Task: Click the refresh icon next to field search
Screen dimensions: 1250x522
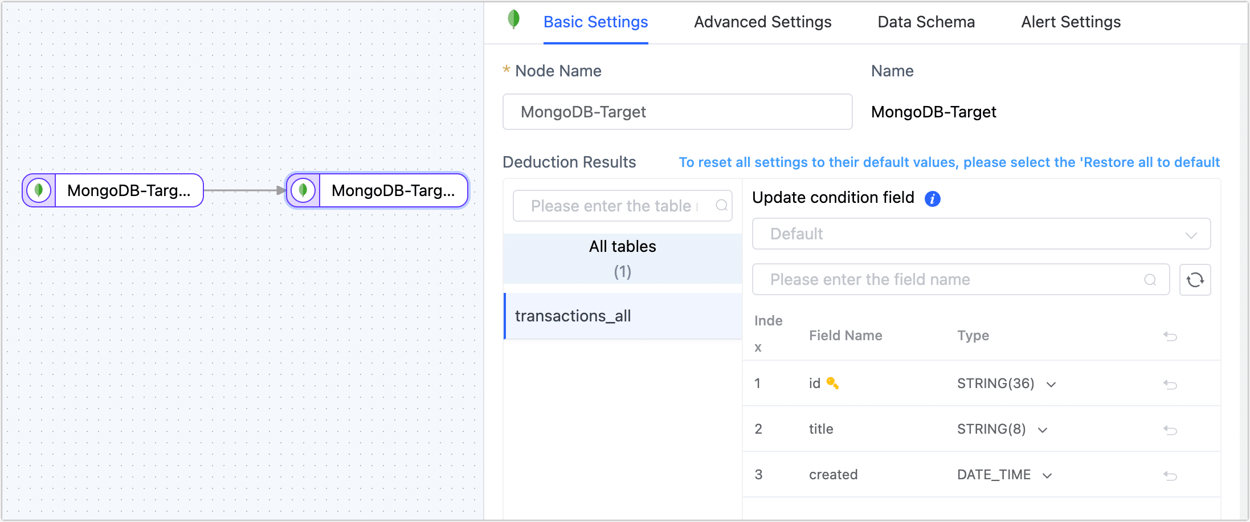Action: point(1195,280)
